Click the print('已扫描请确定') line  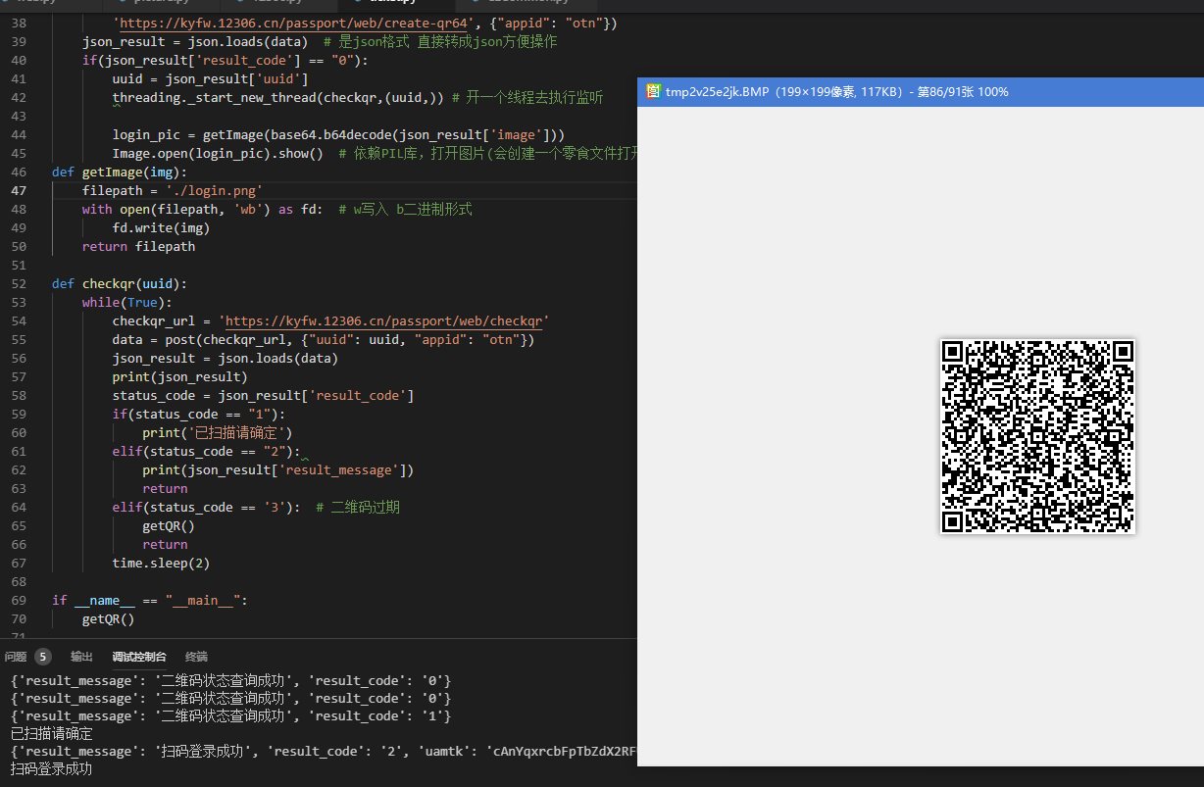pyautogui.click(x=218, y=433)
